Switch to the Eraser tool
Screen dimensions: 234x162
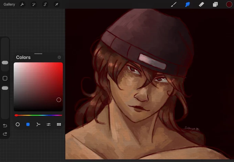[201, 4]
